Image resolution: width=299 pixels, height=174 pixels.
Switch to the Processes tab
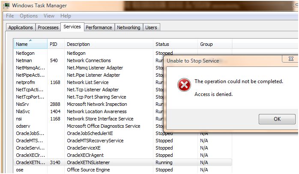pos(48,27)
